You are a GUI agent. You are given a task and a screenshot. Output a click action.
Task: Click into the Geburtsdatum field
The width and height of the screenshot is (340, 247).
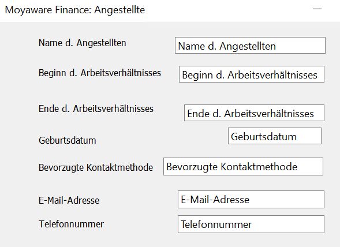click(x=275, y=136)
